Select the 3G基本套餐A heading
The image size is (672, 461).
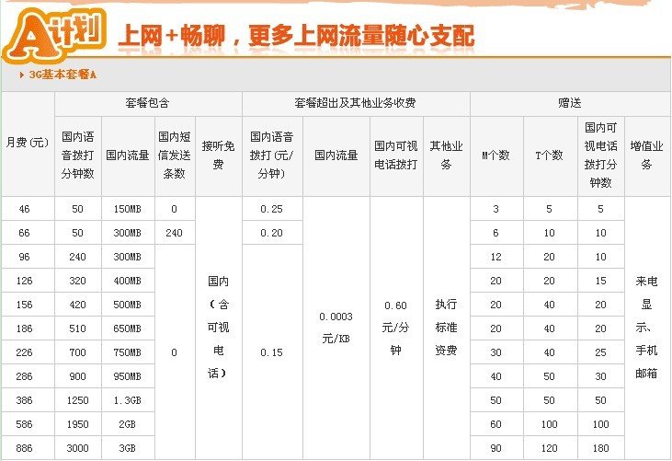[63, 75]
